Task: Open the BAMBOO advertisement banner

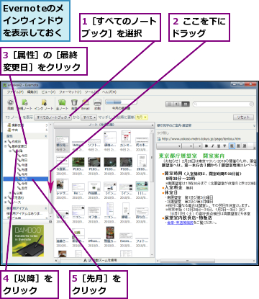Action: 28,241
